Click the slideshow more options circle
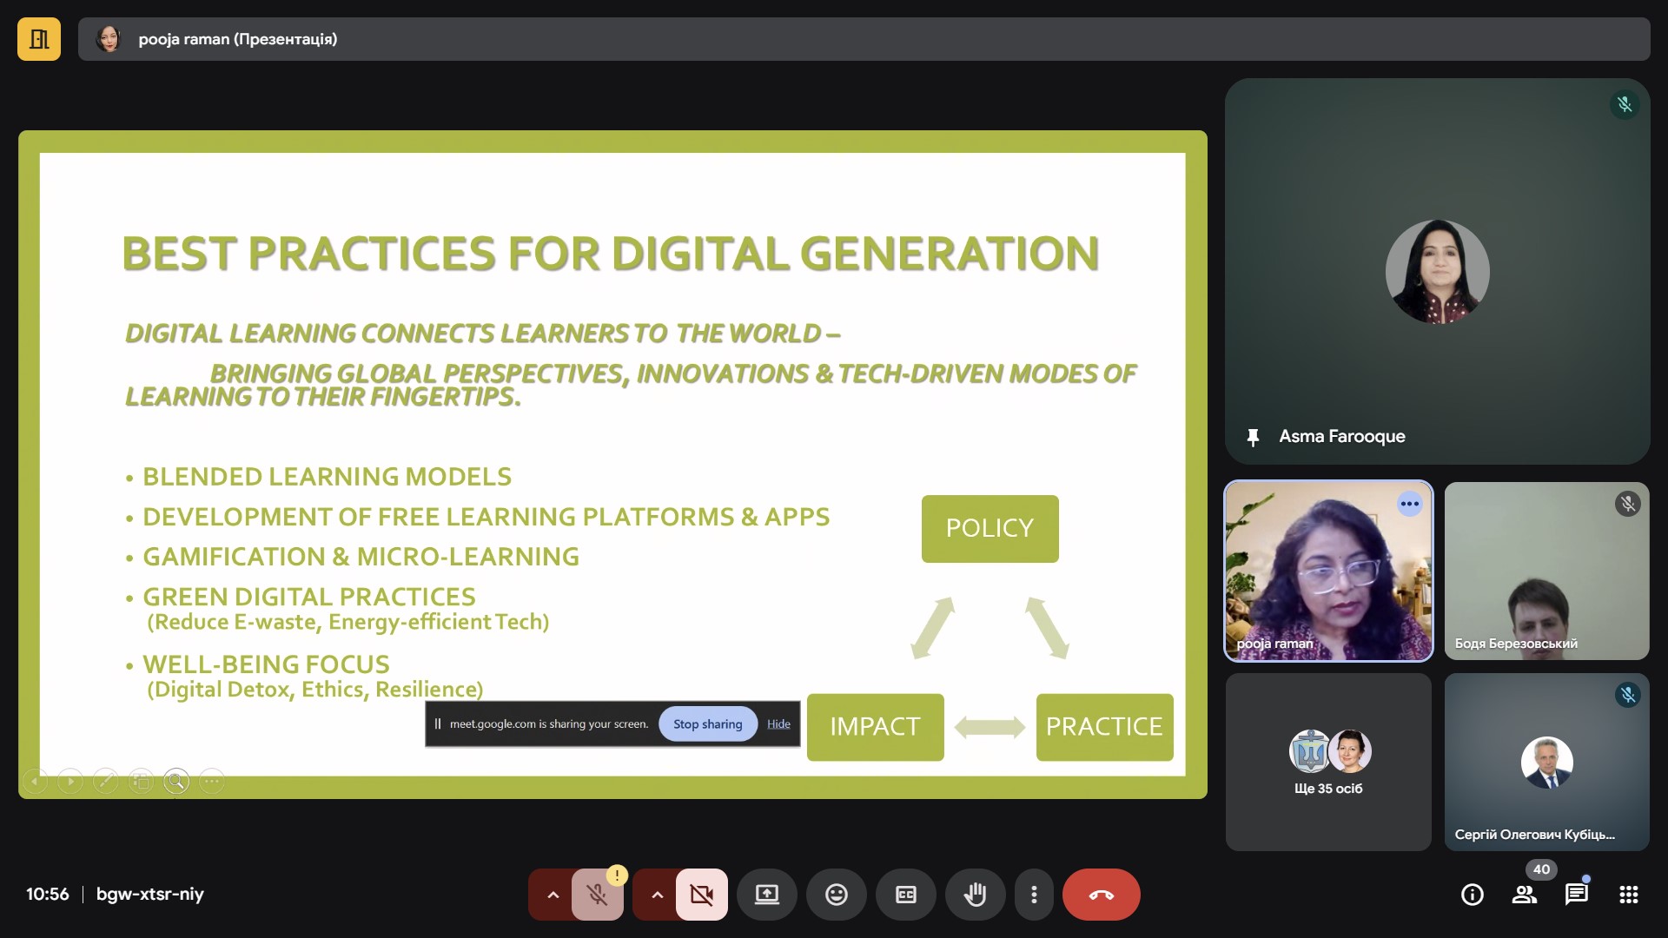 tap(212, 782)
